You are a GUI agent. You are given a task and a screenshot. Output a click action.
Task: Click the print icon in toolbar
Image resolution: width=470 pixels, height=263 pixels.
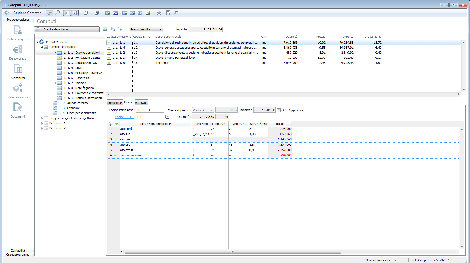coord(159,13)
